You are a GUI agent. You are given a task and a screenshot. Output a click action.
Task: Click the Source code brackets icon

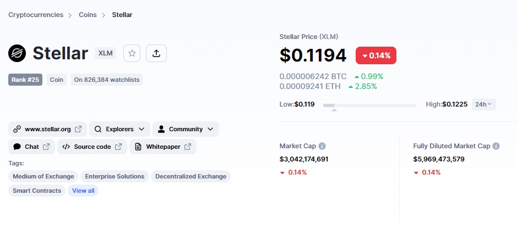point(66,147)
